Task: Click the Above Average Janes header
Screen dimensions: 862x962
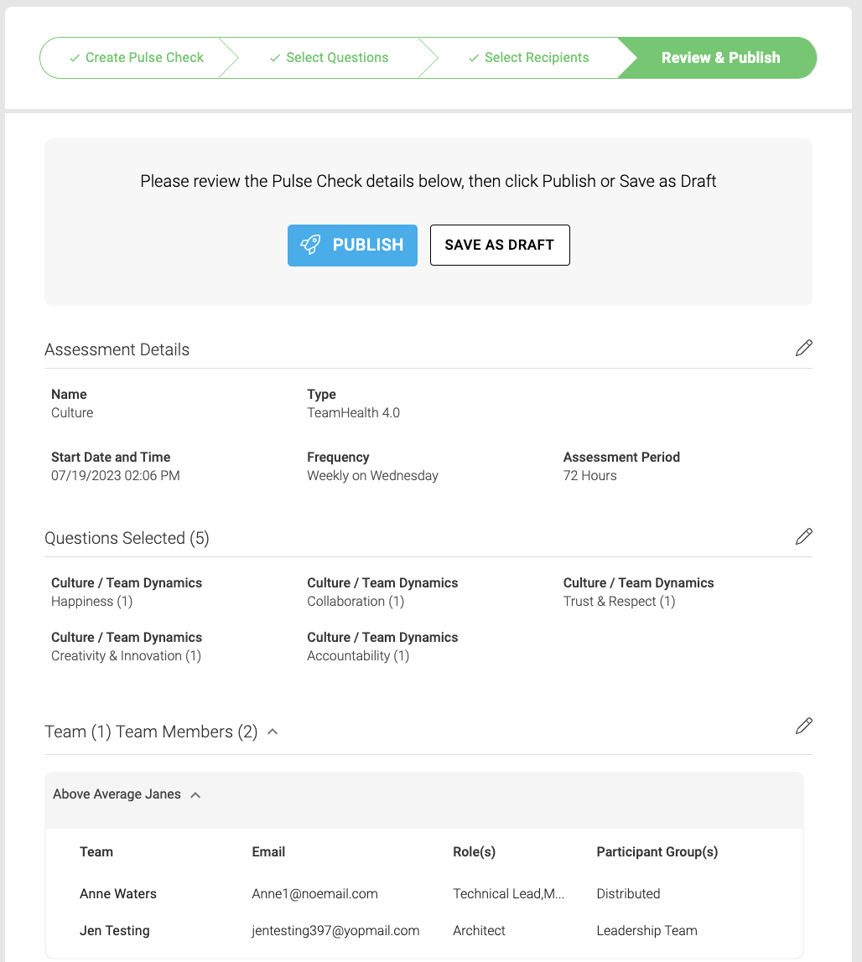Action: tap(424, 794)
